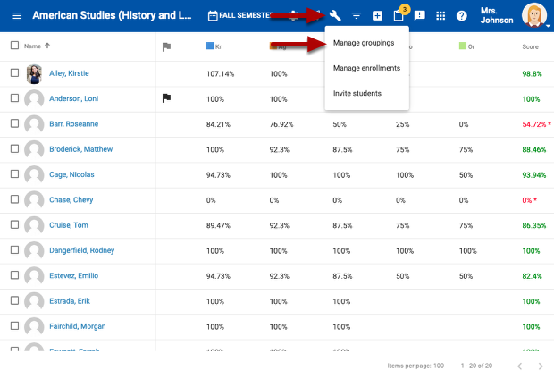The height and width of the screenshot is (379, 554).
Task: Open clipboard with 3 notifications
Action: pyautogui.click(x=399, y=15)
